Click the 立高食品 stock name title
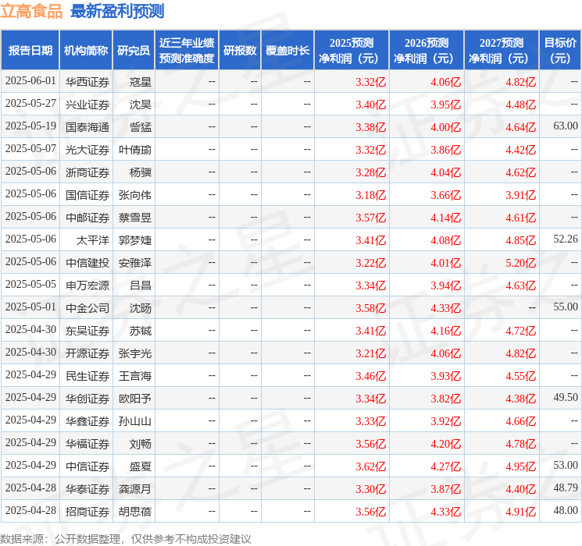This screenshot has height=546, width=582. 31,11
